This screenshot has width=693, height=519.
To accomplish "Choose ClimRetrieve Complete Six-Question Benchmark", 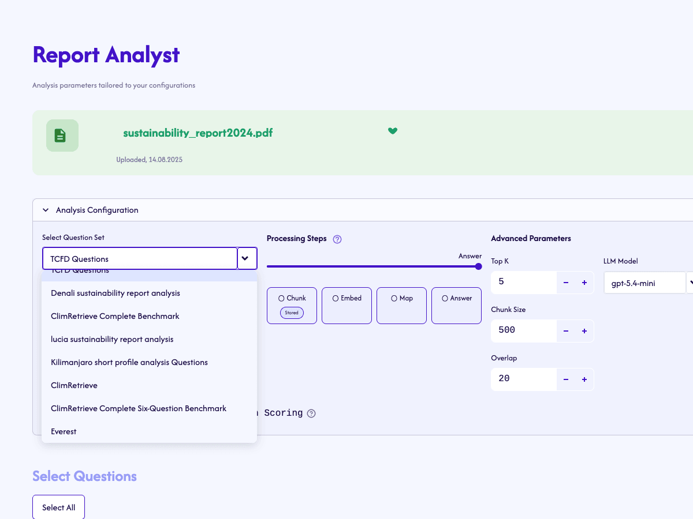I will click(149, 408).
